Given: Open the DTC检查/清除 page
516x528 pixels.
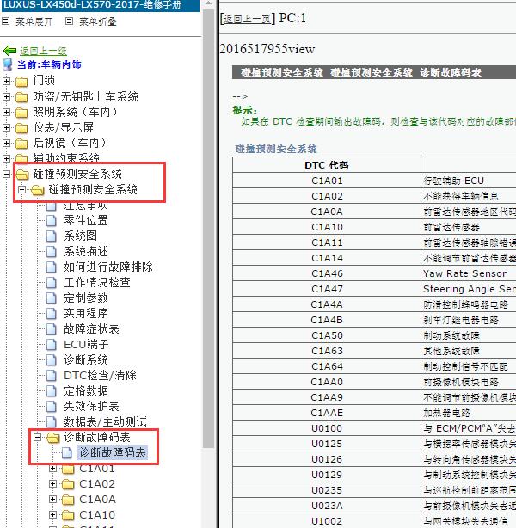Looking at the screenshot, I should [100, 376].
